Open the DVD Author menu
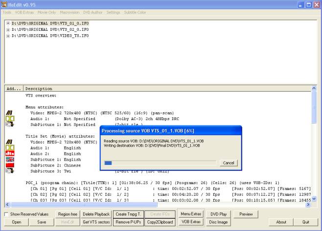This screenshot has height=231, width=322. click(x=93, y=13)
